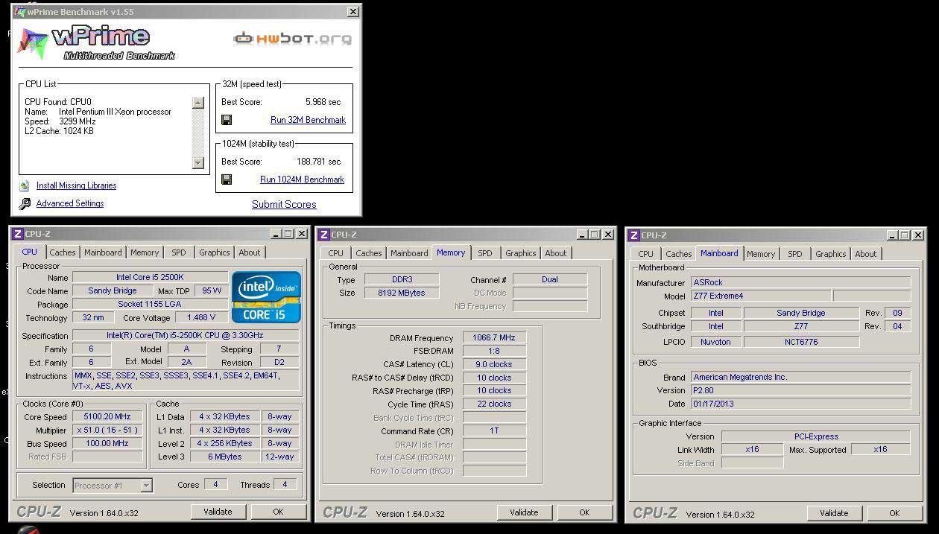Open the Caches tab in the Mainboard window
939x534 pixels.
pyautogui.click(x=679, y=254)
